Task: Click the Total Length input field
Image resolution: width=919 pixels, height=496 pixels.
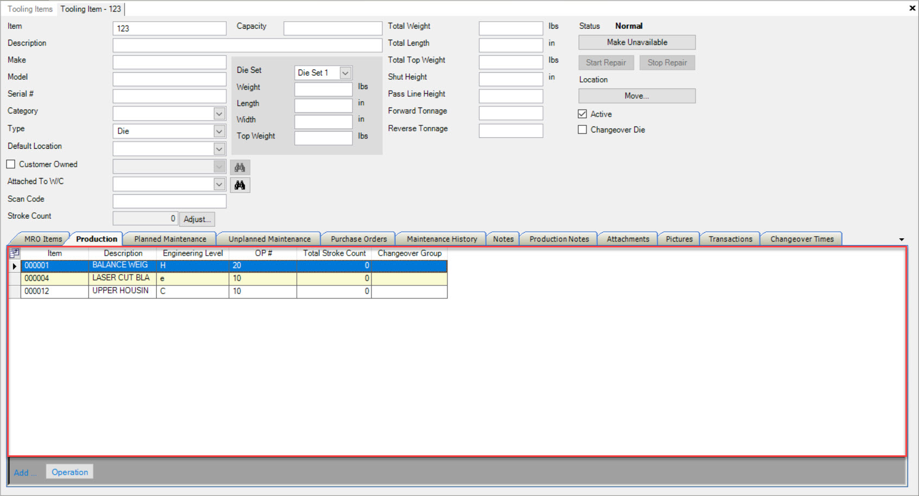Action: click(x=511, y=45)
